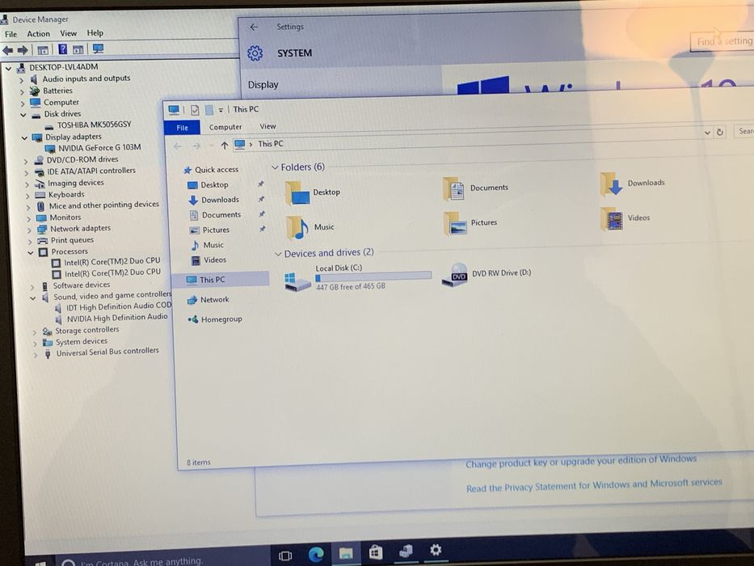Open the Help menu in Device Manager

click(x=95, y=32)
